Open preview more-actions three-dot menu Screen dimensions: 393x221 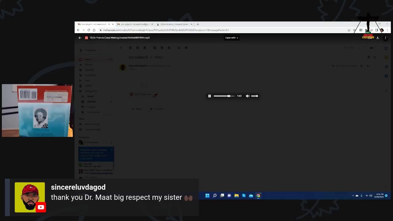[x=386, y=38]
